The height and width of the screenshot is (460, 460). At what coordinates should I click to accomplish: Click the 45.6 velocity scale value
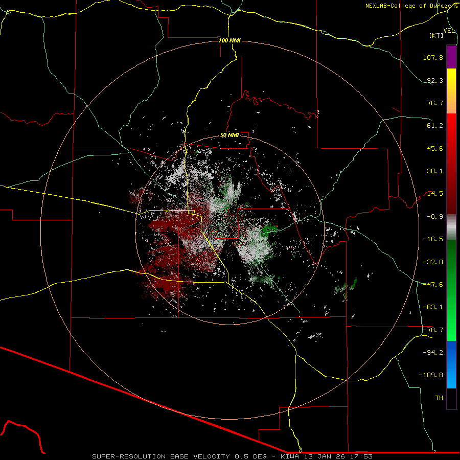tap(435, 148)
